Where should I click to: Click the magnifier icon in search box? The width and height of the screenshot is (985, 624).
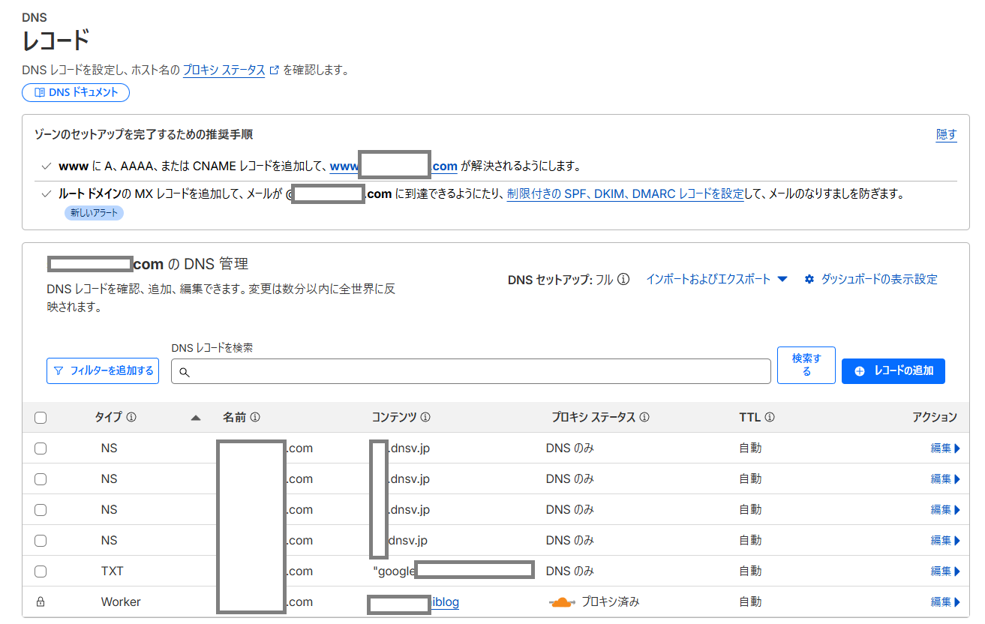click(185, 372)
